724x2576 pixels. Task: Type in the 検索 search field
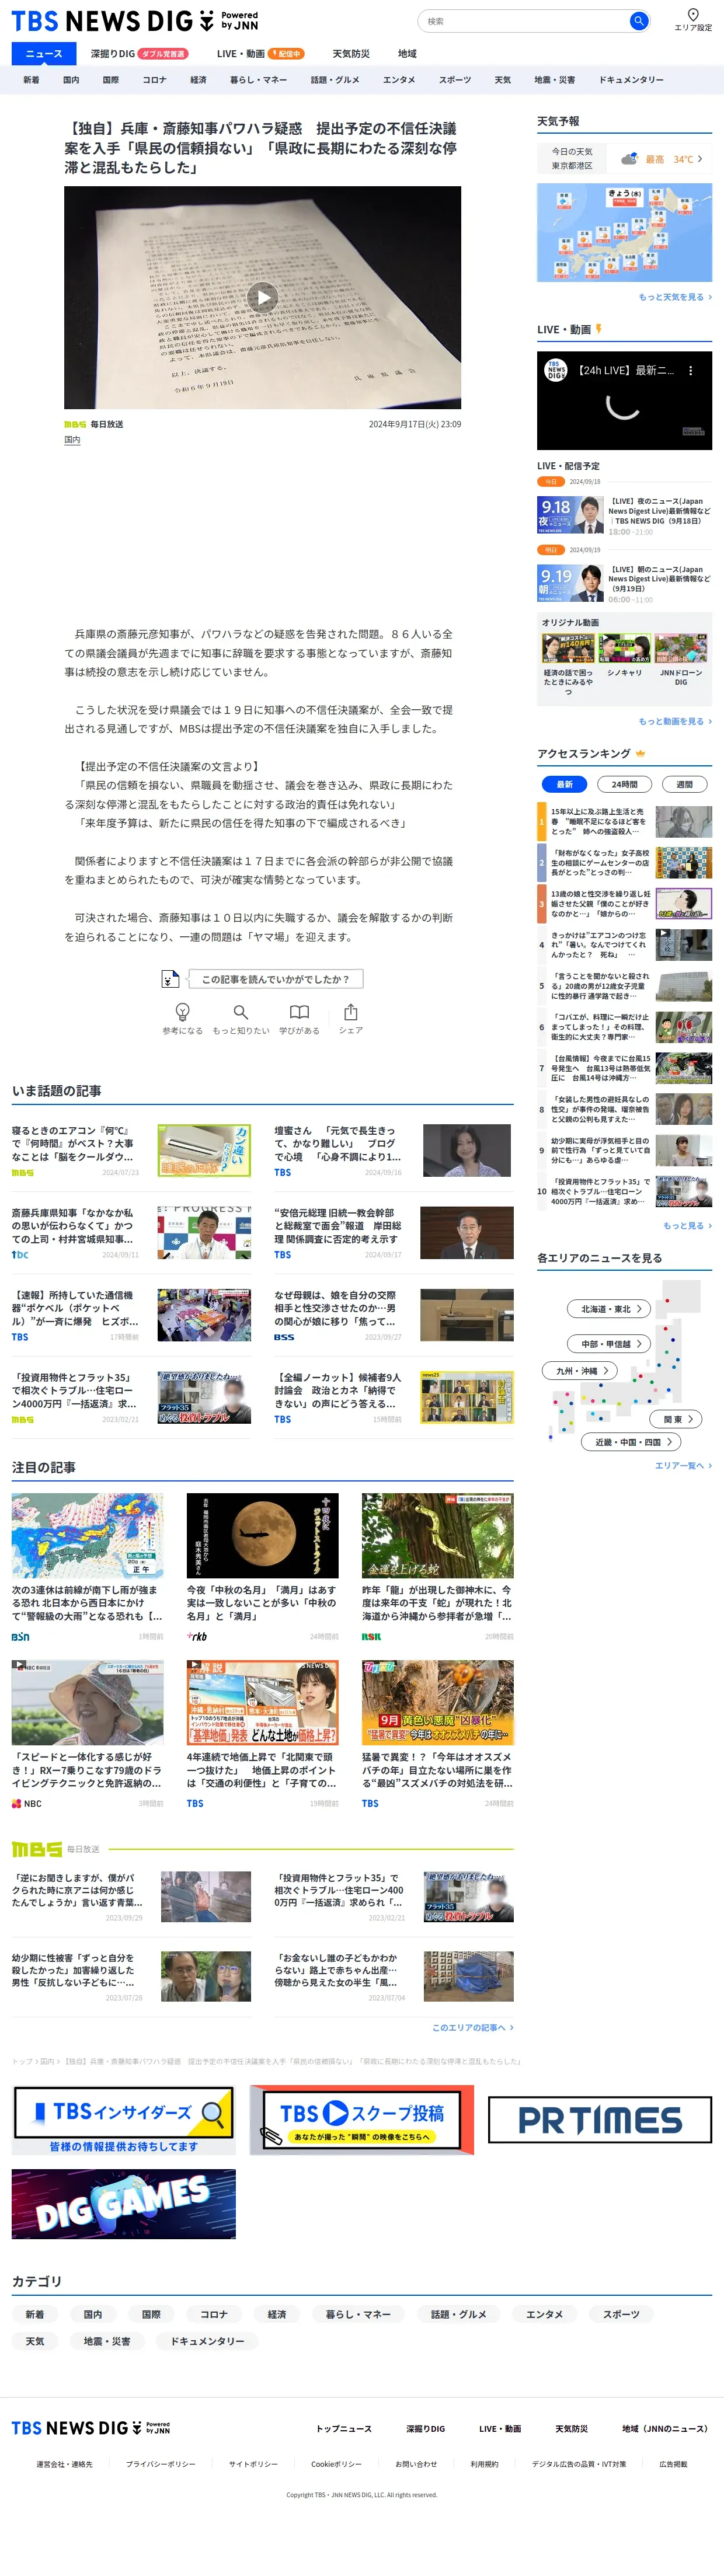click(524, 21)
